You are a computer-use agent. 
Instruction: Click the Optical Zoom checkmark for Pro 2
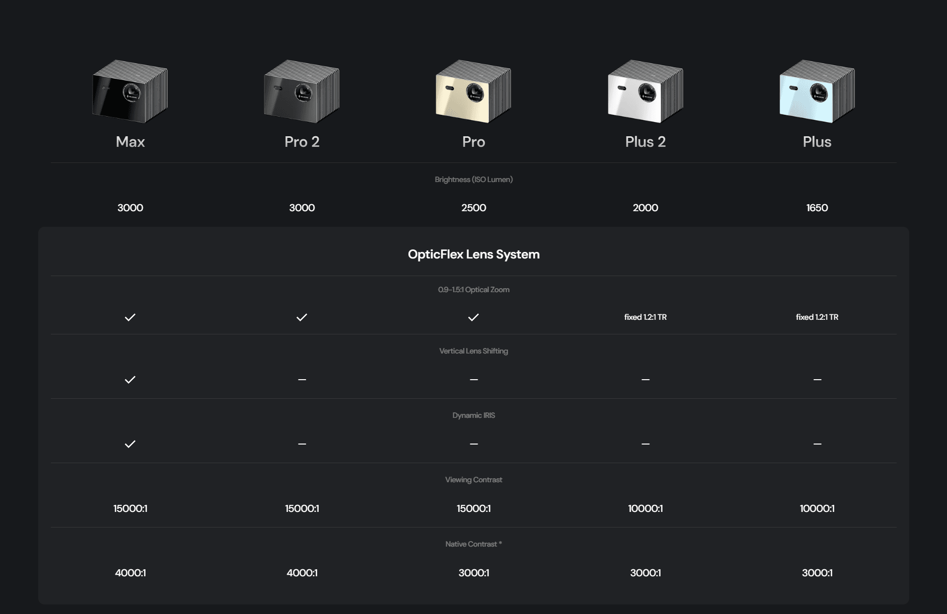pos(302,317)
